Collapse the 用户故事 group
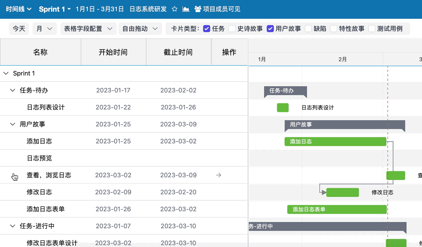 click(13, 124)
